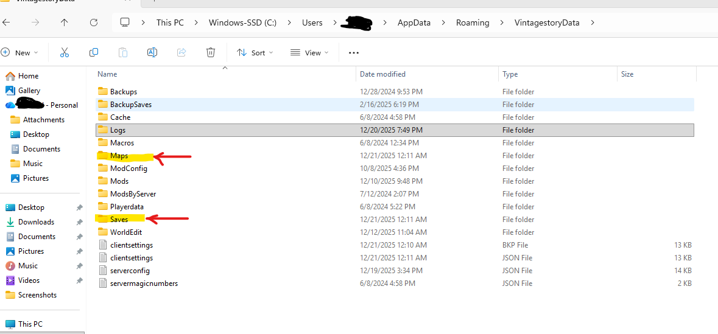Open Downloads in the sidebar
This screenshot has height=334, width=718.
(x=36, y=222)
